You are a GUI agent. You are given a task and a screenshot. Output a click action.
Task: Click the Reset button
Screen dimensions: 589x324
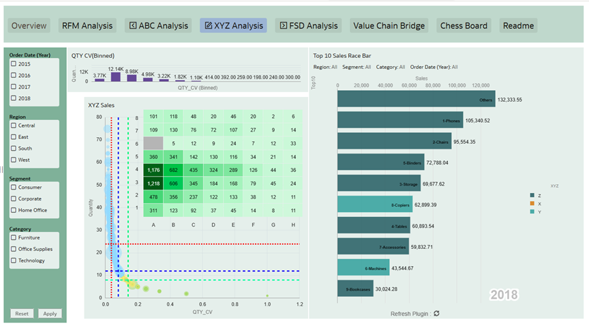click(22, 314)
